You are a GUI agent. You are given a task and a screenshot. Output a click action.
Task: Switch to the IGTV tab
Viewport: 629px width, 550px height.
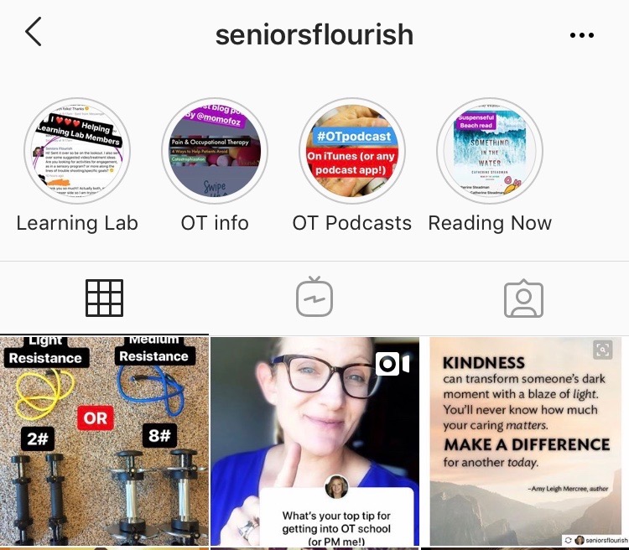click(314, 297)
